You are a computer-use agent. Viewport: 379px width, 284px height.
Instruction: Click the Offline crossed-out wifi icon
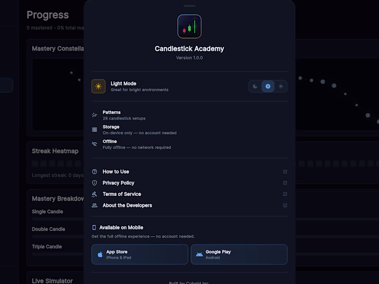click(x=95, y=144)
